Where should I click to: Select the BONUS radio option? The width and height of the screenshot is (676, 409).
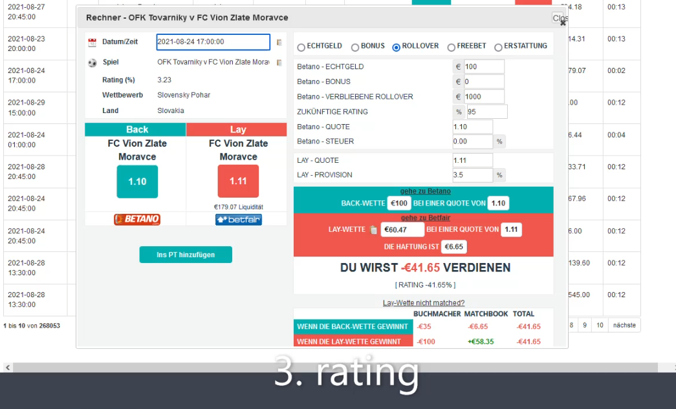tap(354, 47)
